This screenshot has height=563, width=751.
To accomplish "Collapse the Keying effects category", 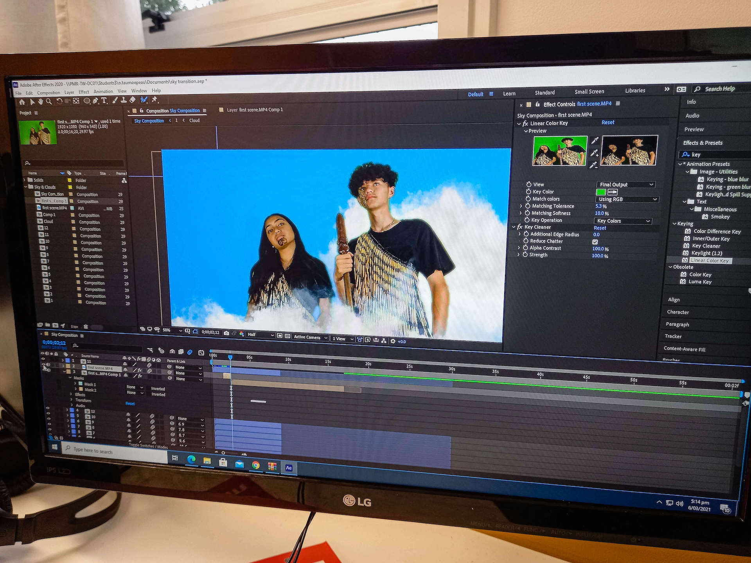I will coord(674,224).
